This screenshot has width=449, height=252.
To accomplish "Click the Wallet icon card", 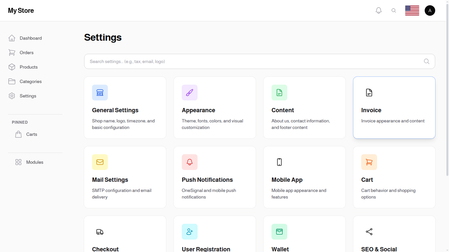I will pyautogui.click(x=279, y=232).
